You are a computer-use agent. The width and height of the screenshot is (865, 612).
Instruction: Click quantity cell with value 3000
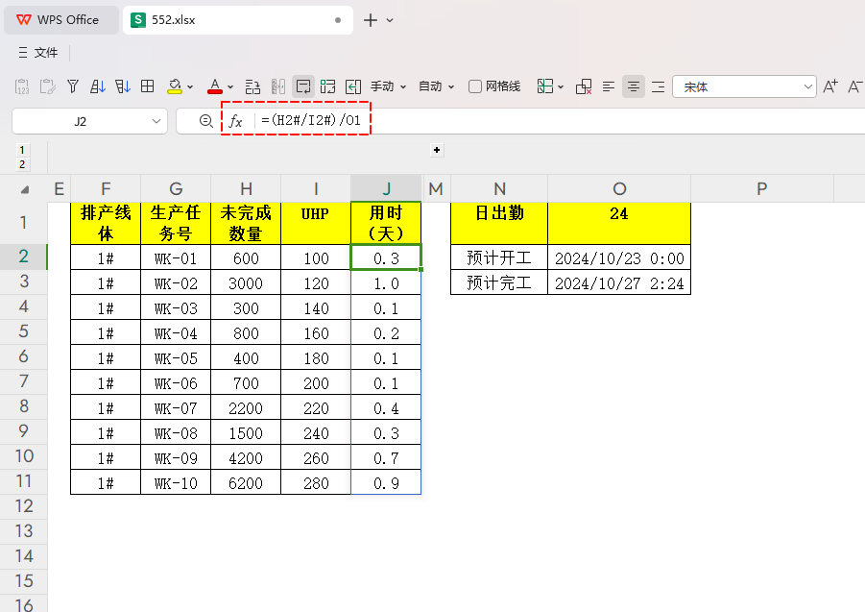246,282
